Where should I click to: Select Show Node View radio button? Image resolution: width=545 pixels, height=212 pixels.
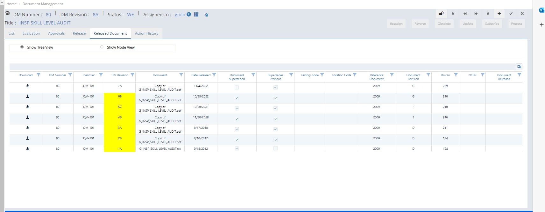tap(102, 47)
